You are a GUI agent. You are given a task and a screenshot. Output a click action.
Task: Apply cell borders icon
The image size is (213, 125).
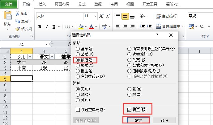(67, 27)
